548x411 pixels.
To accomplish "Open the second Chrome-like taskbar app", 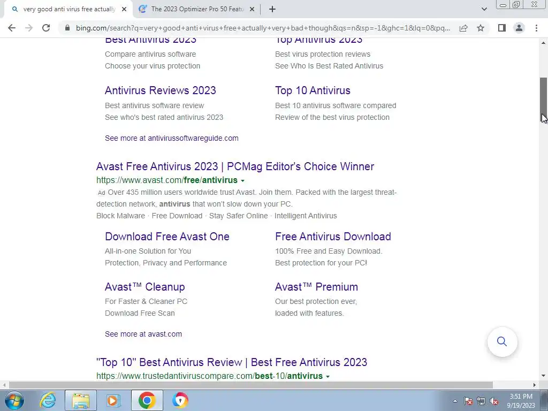I will 180,400.
